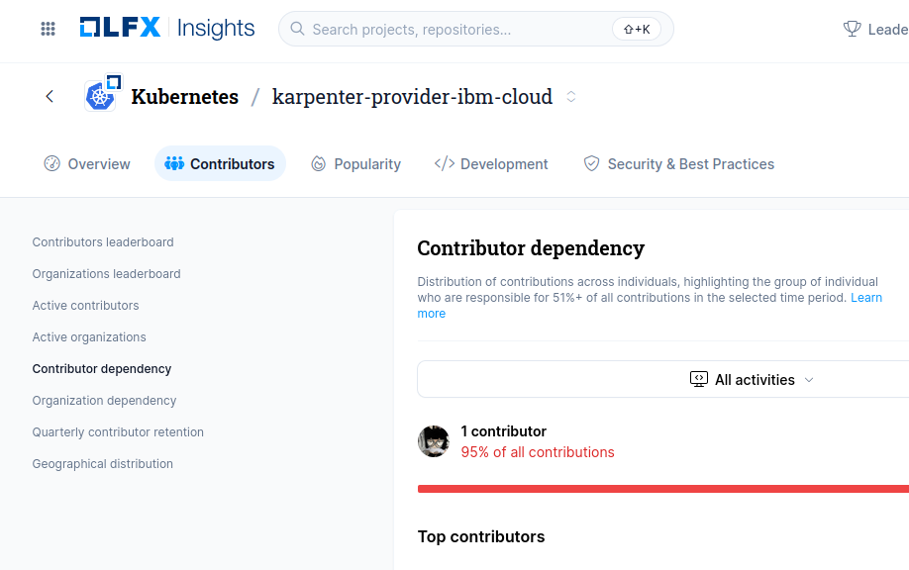Click the All activities monitor icon
909x570 pixels.
click(699, 379)
